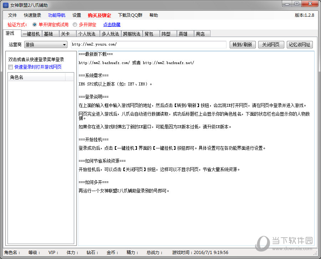Switch to the 关卡 tab
This screenshot has width=321, height=259.
tap(68, 34)
